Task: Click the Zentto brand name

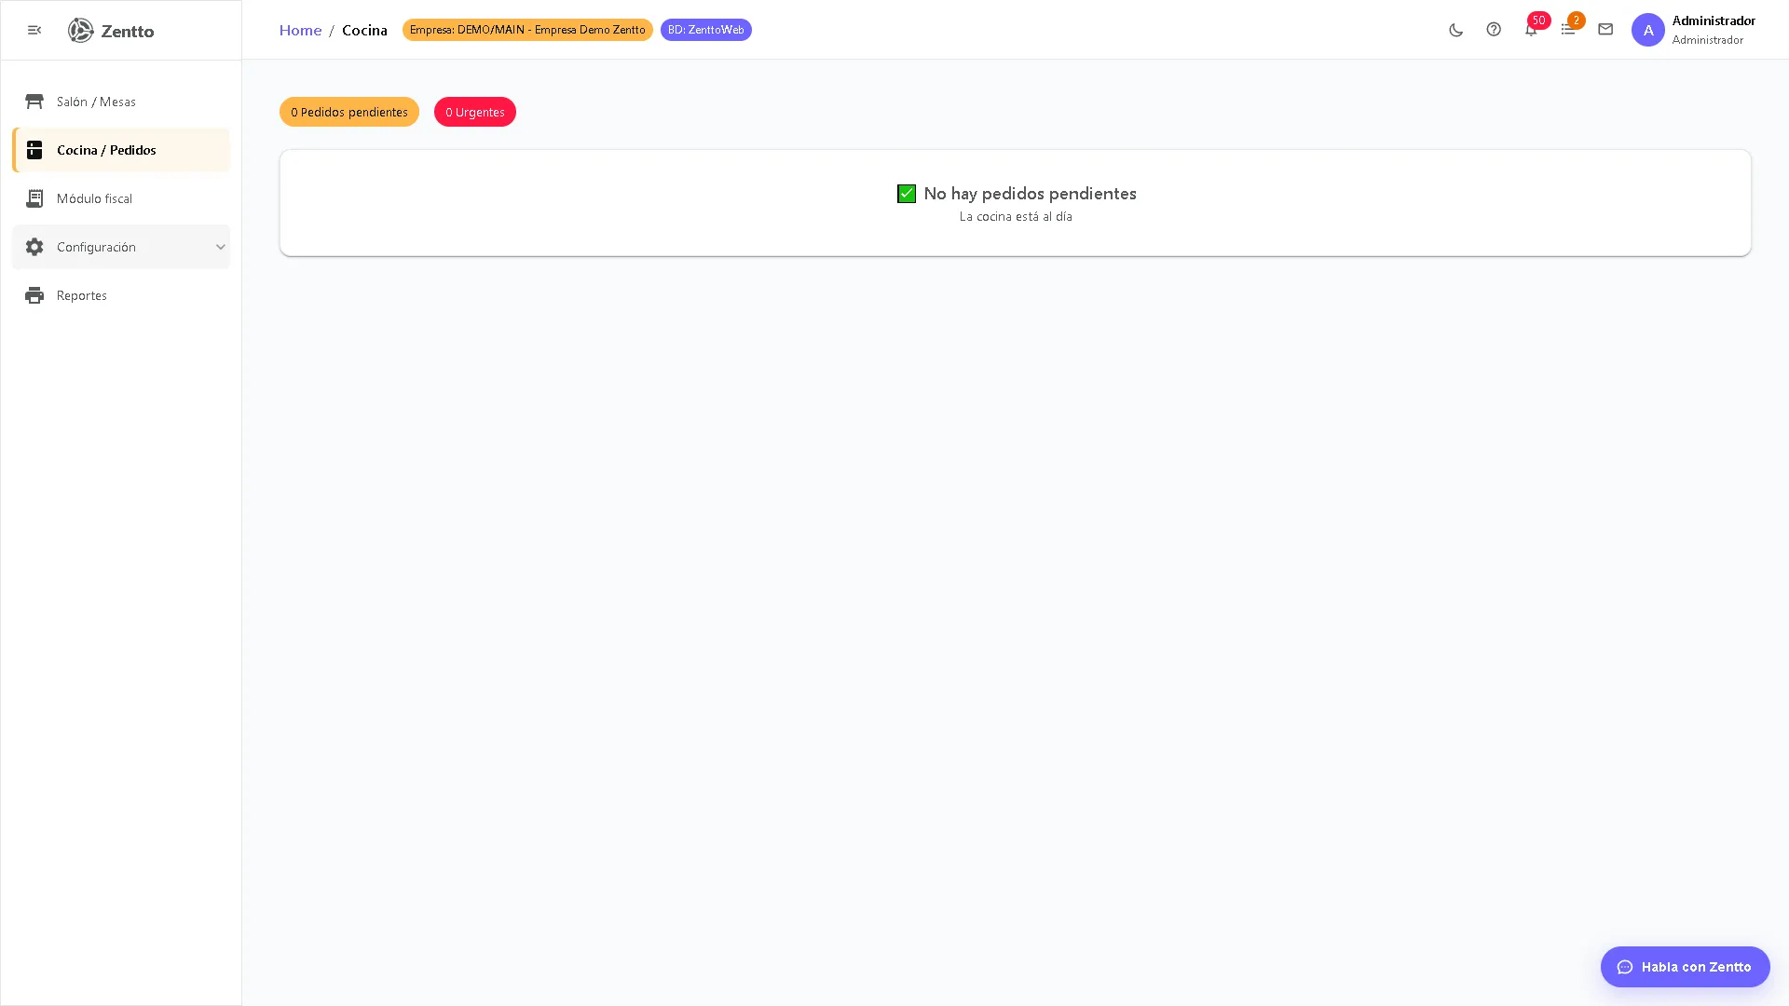Action: click(x=128, y=31)
